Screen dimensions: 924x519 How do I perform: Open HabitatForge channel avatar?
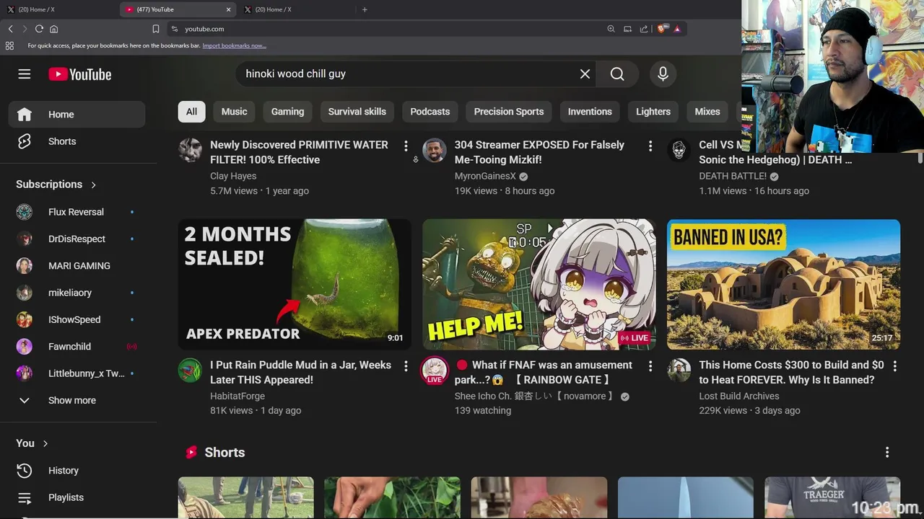191,370
